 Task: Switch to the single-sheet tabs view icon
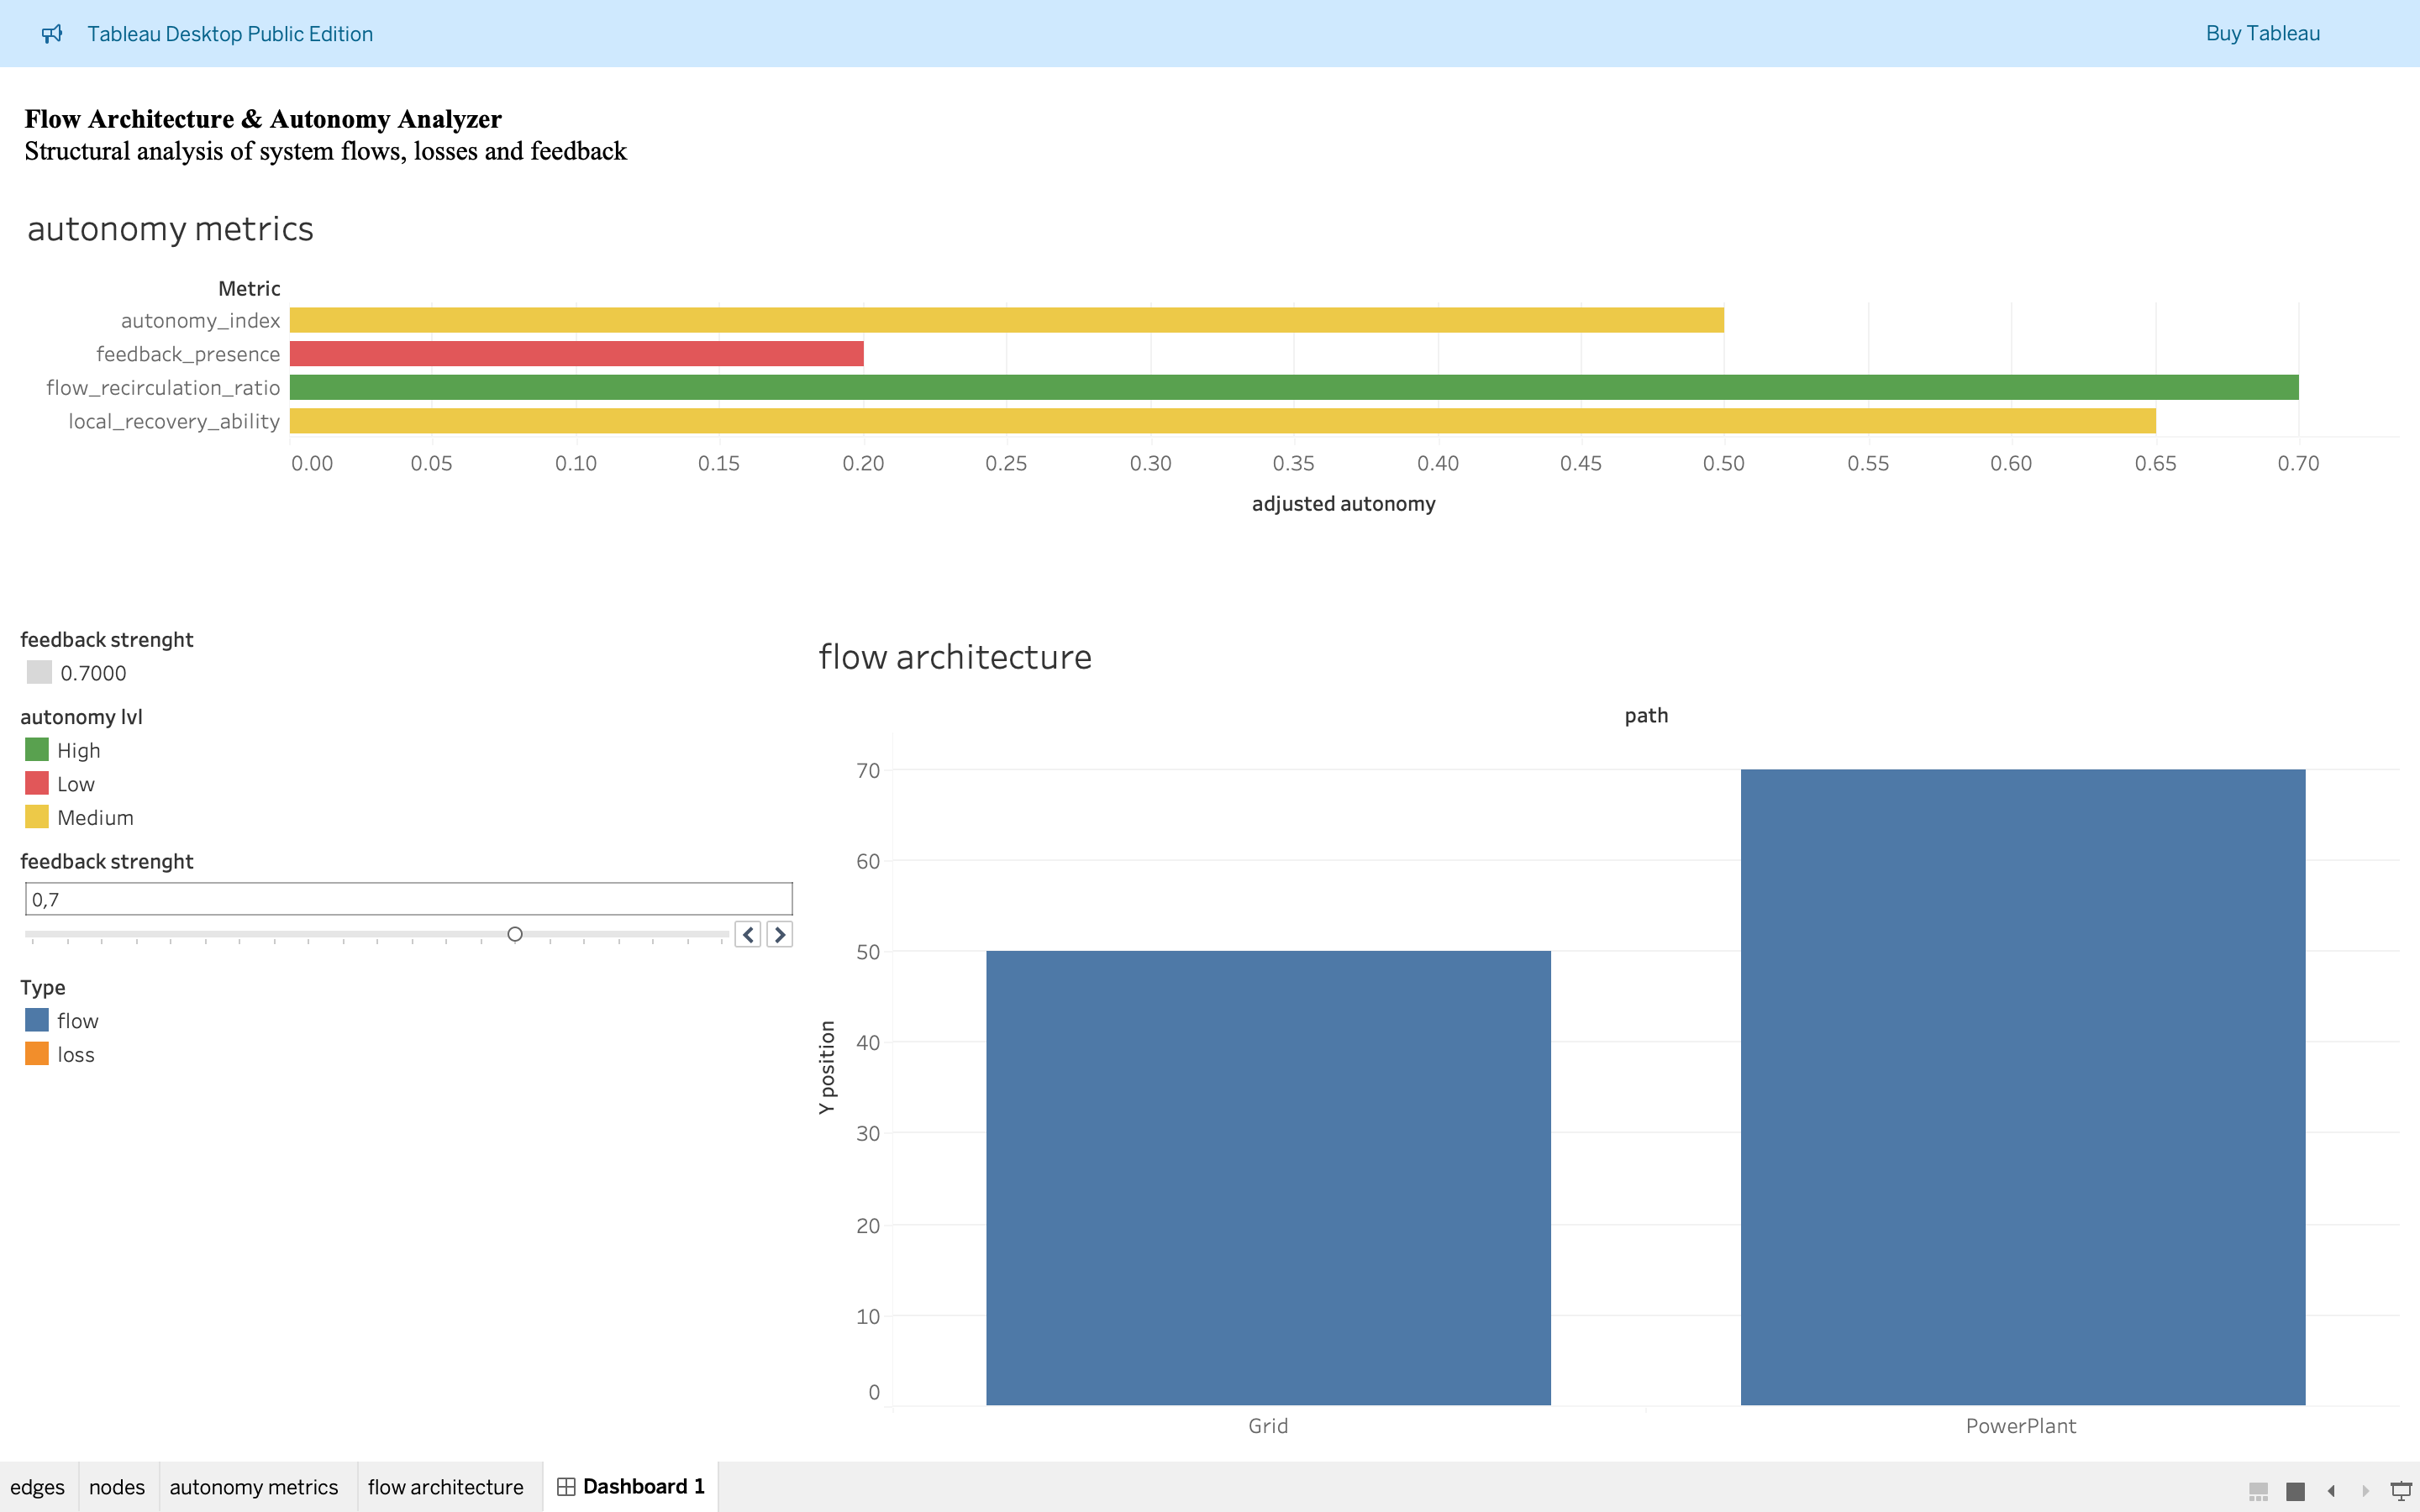click(2295, 1490)
